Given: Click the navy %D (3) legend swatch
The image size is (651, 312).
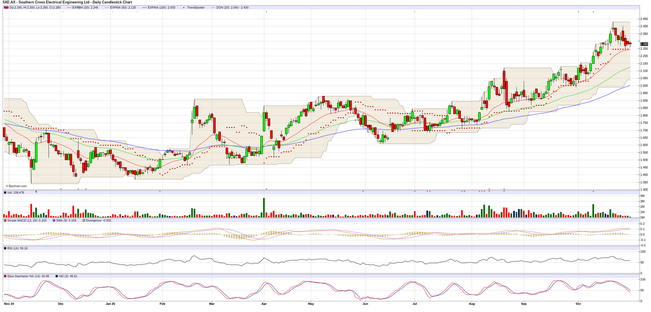Looking at the screenshot, I should (x=56, y=276).
